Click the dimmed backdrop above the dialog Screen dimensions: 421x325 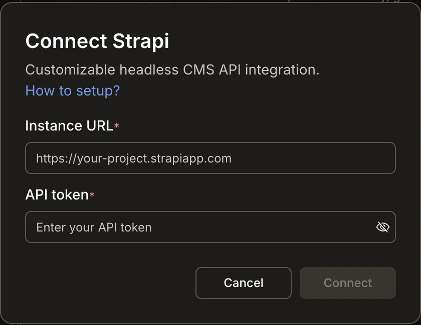[210, 3]
